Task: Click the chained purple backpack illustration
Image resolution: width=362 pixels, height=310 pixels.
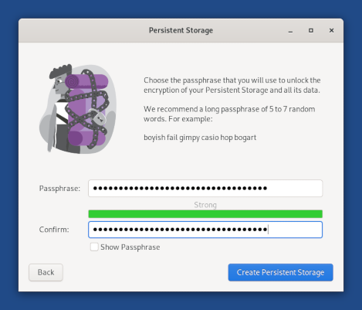Action: 87,110
